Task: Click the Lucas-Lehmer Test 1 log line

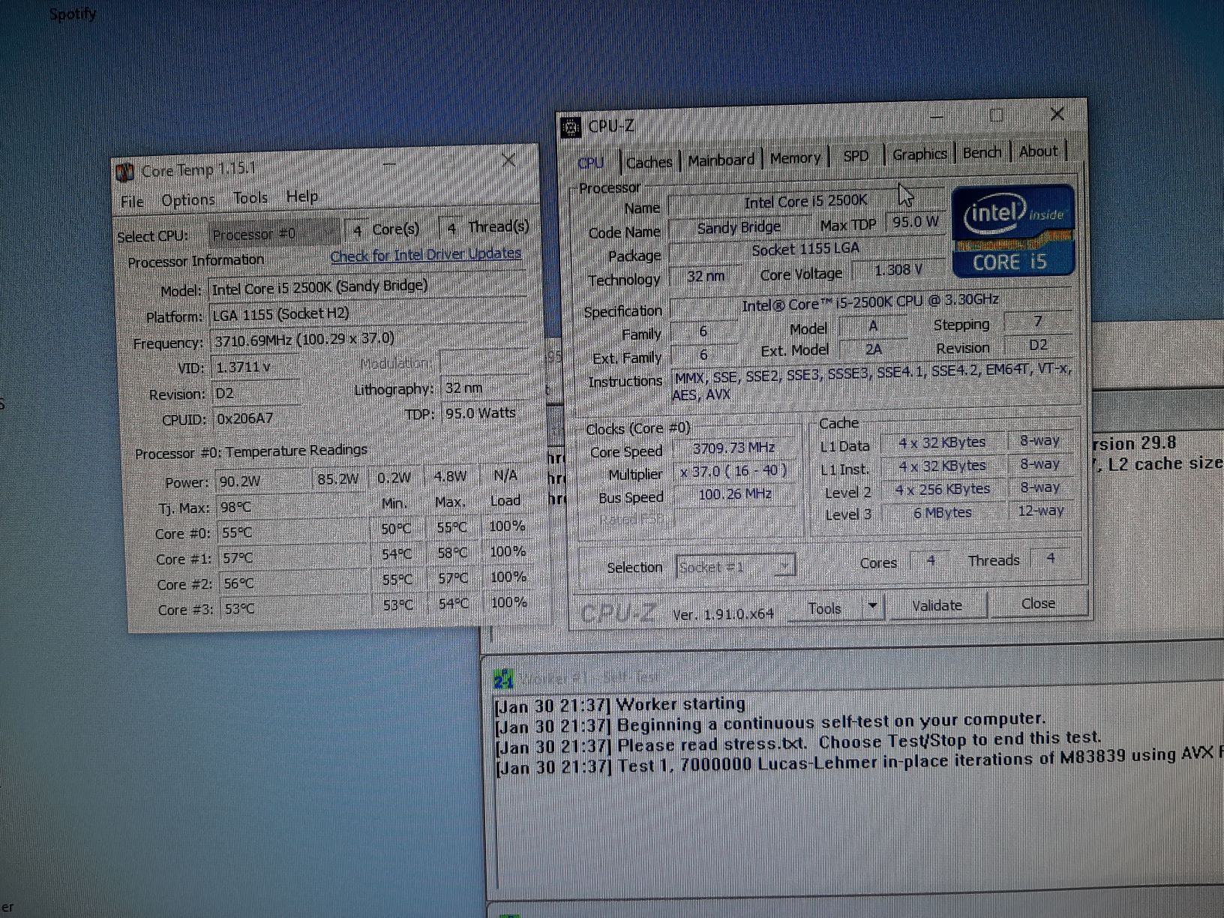Action: click(859, 760)
